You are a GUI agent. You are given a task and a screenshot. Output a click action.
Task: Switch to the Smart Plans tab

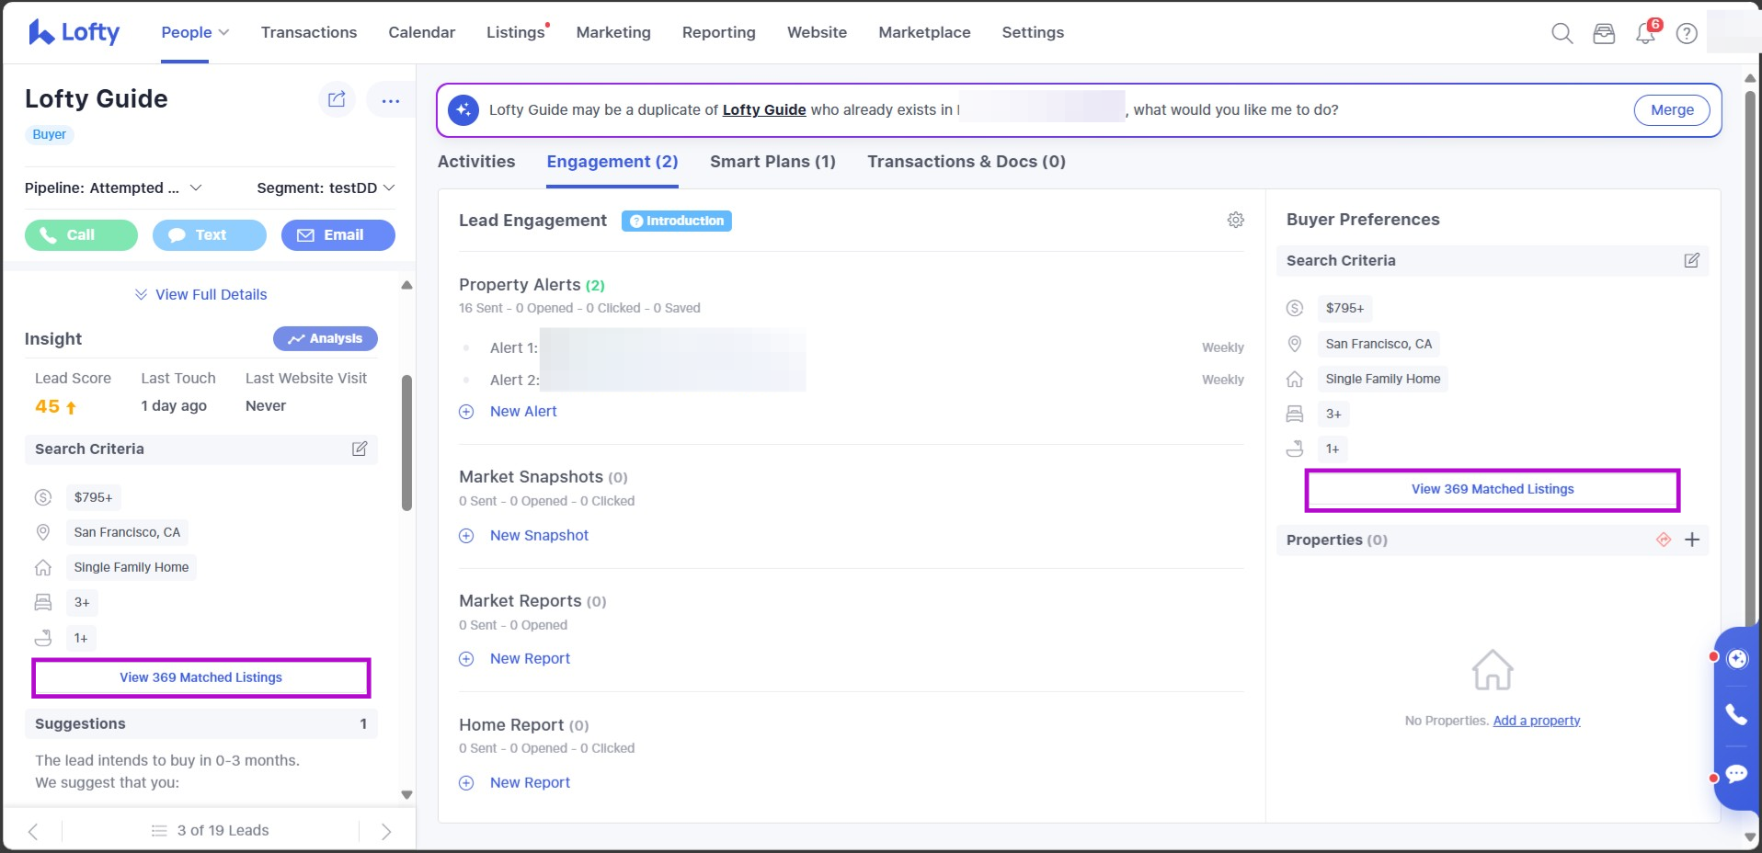[x=772, y=162]
